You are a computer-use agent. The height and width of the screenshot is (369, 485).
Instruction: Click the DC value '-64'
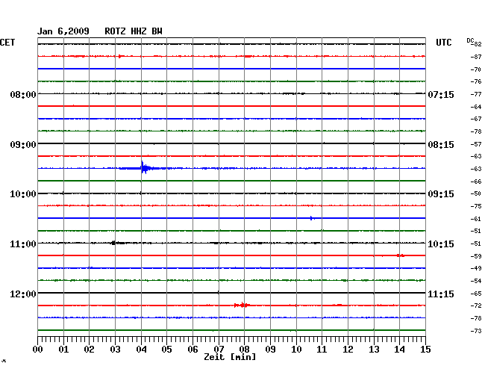pos(476,107)
